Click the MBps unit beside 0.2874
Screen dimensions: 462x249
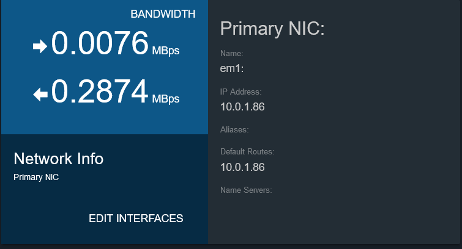166,99
